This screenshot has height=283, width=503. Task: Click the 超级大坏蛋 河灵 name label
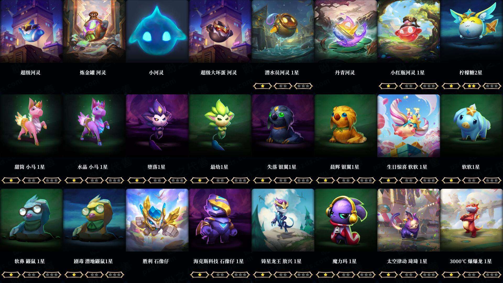(x=219, y=73)
